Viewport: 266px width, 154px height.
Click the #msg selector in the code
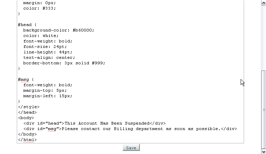pos(23,79)
